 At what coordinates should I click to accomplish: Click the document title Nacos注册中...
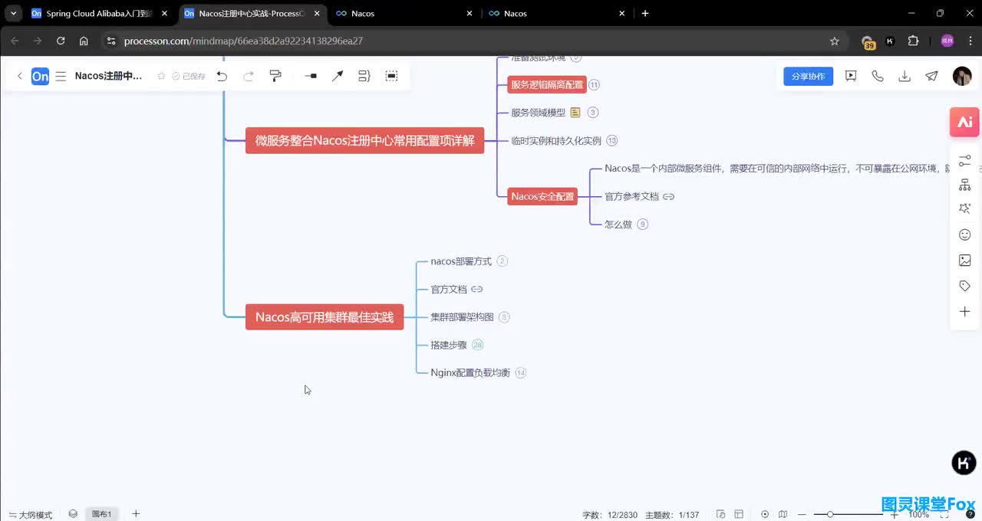click(x=109, y=76)
